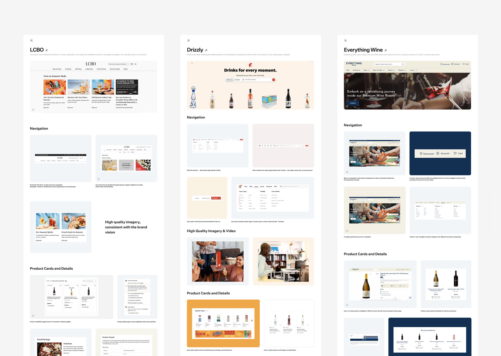Click the delivery address field in the Drizzly hero
Viewport: 501px width, 356px height.
[x=256, y=80]
